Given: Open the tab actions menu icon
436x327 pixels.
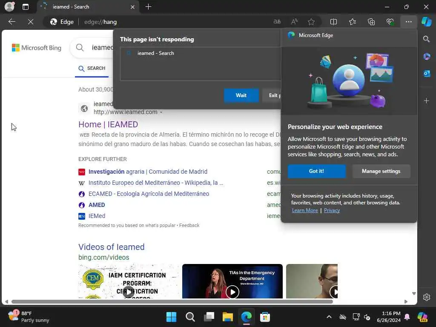Looking at the screenshot, I should tap(25, 7).
